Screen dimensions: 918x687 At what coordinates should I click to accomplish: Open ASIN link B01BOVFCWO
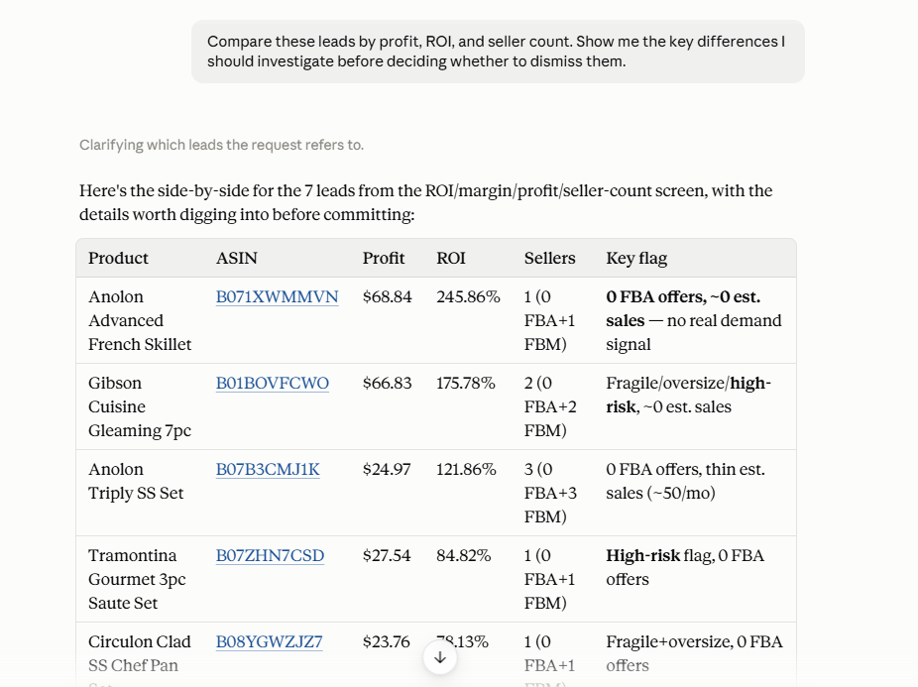[273, 383]
